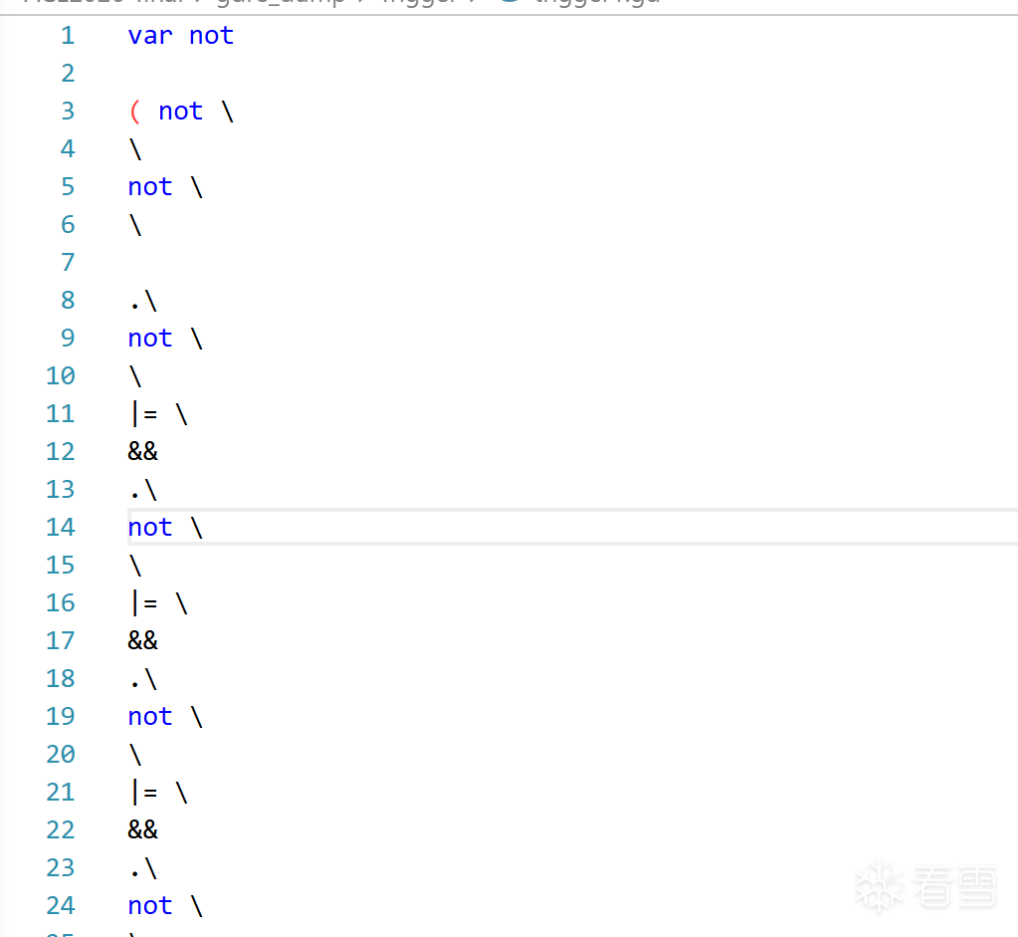The image size is (1018, 937).
Task: Click the 'not' keyword on line 24
Action: [150, 906]
